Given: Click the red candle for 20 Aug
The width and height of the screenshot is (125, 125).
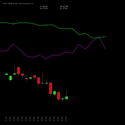Looking at the screenshot, I should [38, 80].
